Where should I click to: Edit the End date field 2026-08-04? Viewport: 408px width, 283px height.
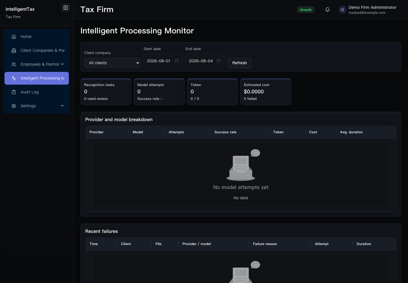point(205,61)
